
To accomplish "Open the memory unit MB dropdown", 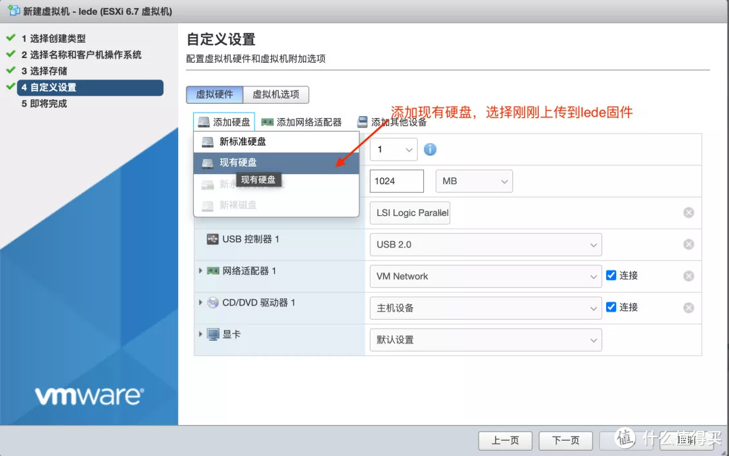I will click(473, 181).
